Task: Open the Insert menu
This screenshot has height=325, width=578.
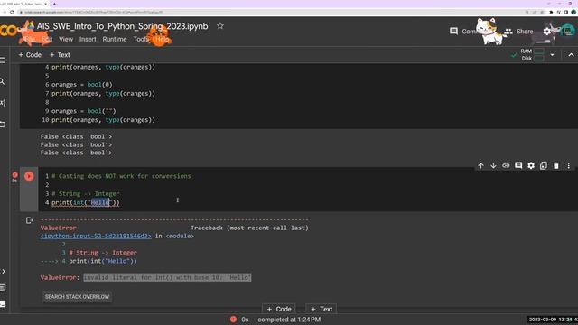Action: click(88, 39)
